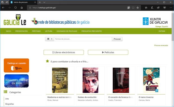The width and height of the screenshot is (174, 107).
Task: Click the 'Termos de procura' search box
Action: (x=83, y=39)
